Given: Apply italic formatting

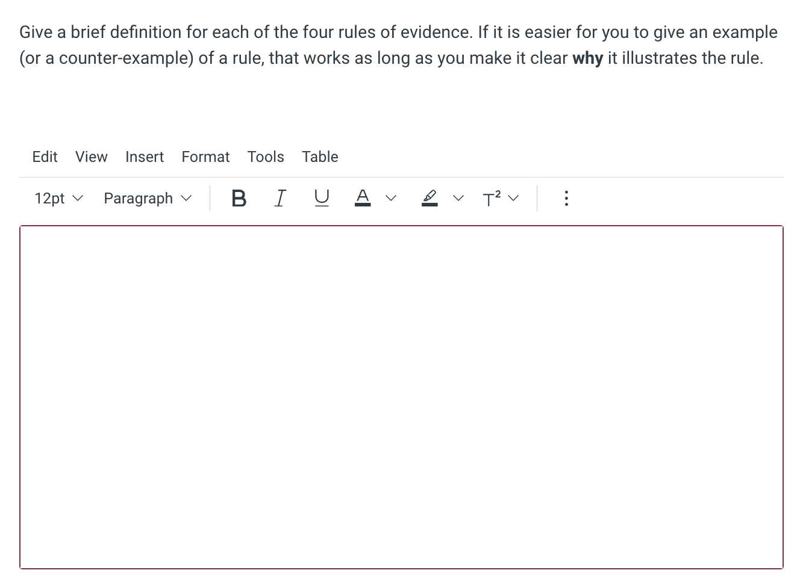Looking at the screenshot, I should tap(280, 198).
